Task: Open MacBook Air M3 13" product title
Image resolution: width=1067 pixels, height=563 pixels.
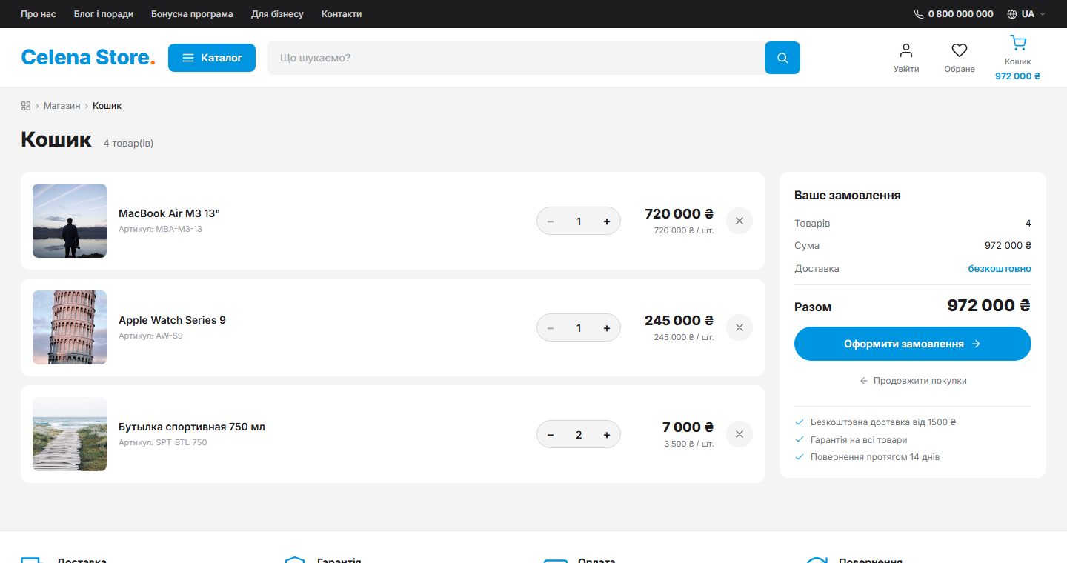Action: coord(169,213)
